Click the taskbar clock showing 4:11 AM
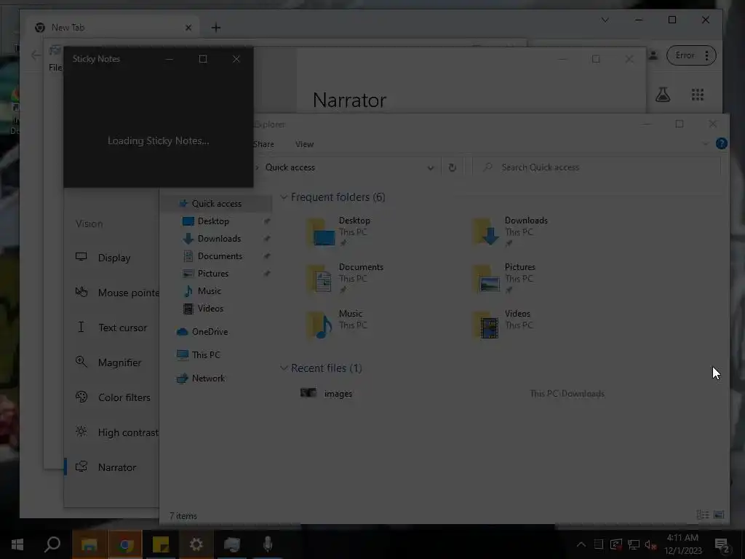This screenshot has height=559, width=745. coord(682,544)
